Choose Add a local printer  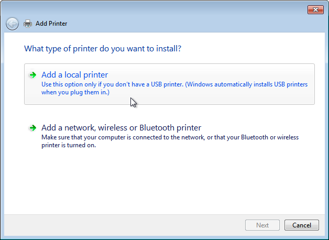click(x=75, y=75)
